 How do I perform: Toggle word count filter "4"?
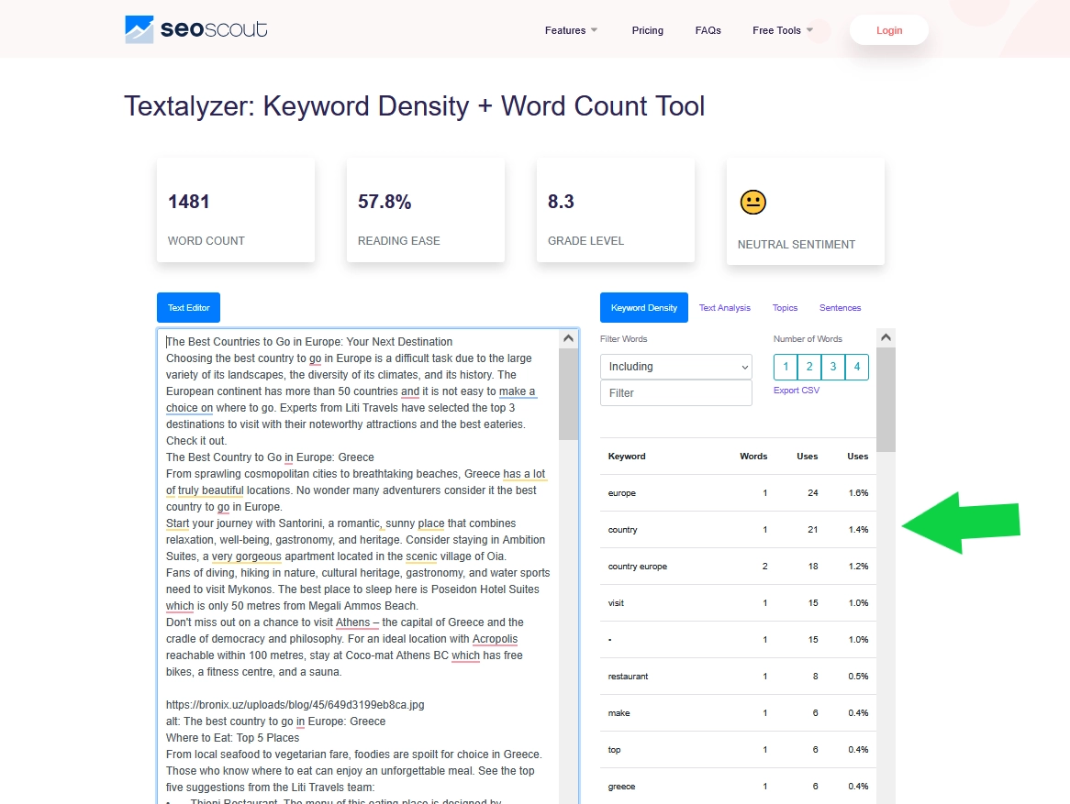pyautogui.click(x=855, y=367)
